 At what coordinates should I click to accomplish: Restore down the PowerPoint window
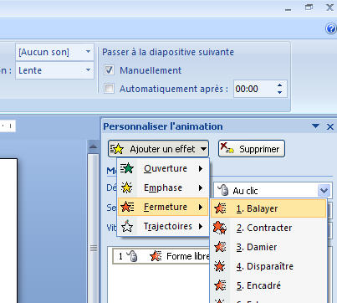click(309, 8)
